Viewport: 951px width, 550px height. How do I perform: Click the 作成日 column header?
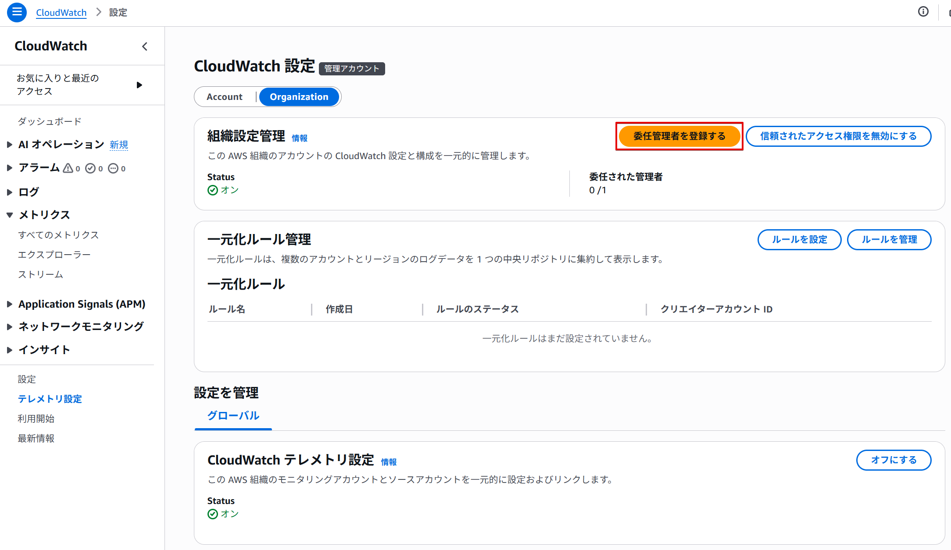pos(339,309)
